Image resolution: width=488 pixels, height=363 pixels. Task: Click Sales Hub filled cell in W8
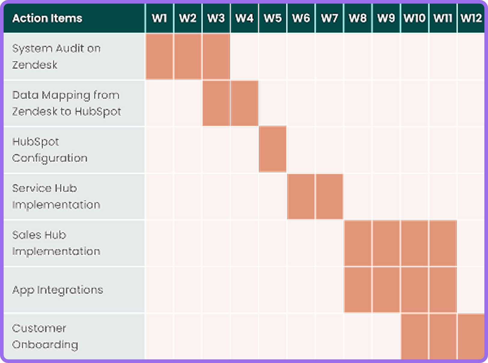tap(358, 243)
